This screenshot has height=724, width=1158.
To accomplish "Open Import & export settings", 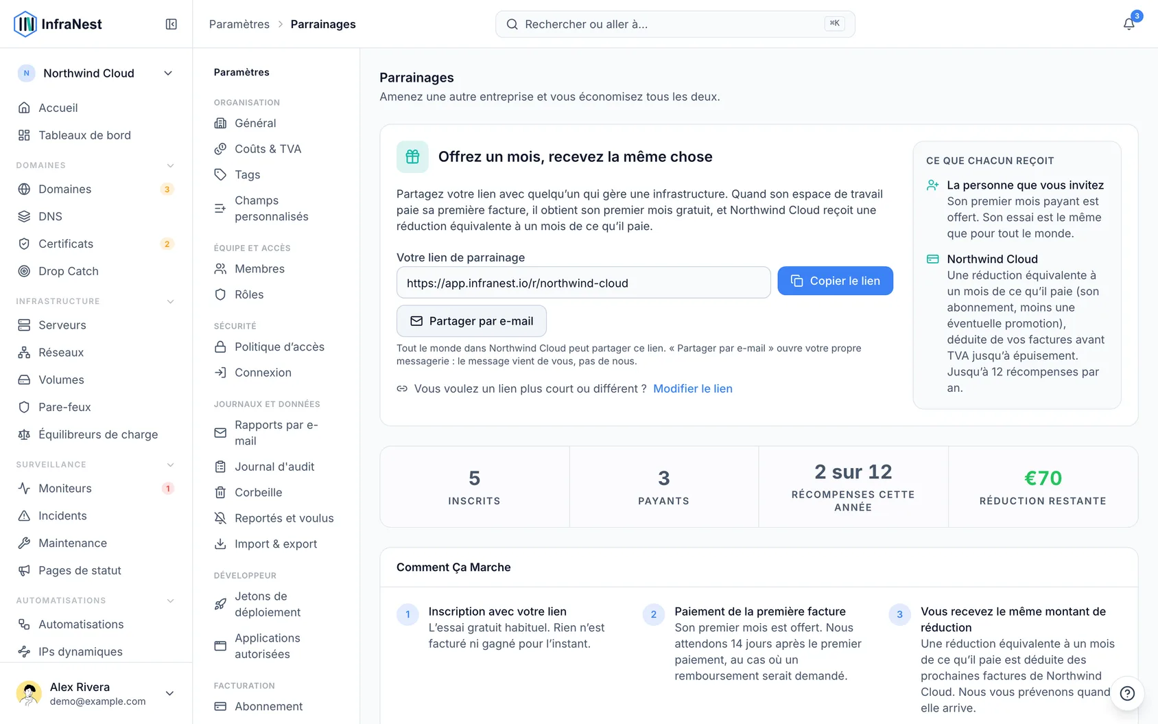I will [x=276, y=544].
